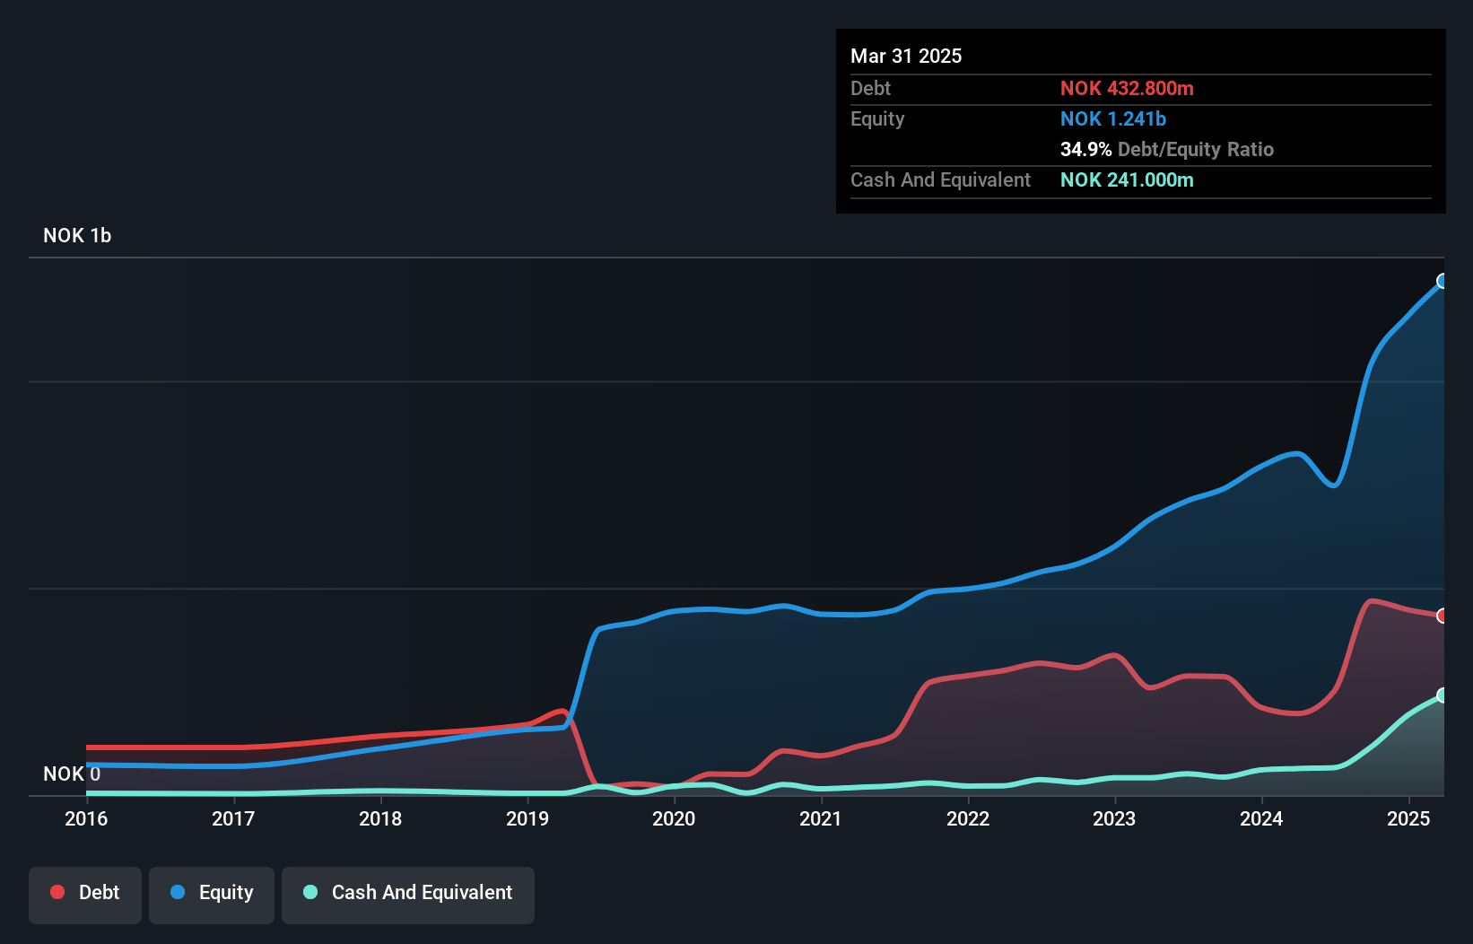Select the Cash endpoint marker on the chart
The height and width of the screenshot is (944, 1473).
(1442, 695)
